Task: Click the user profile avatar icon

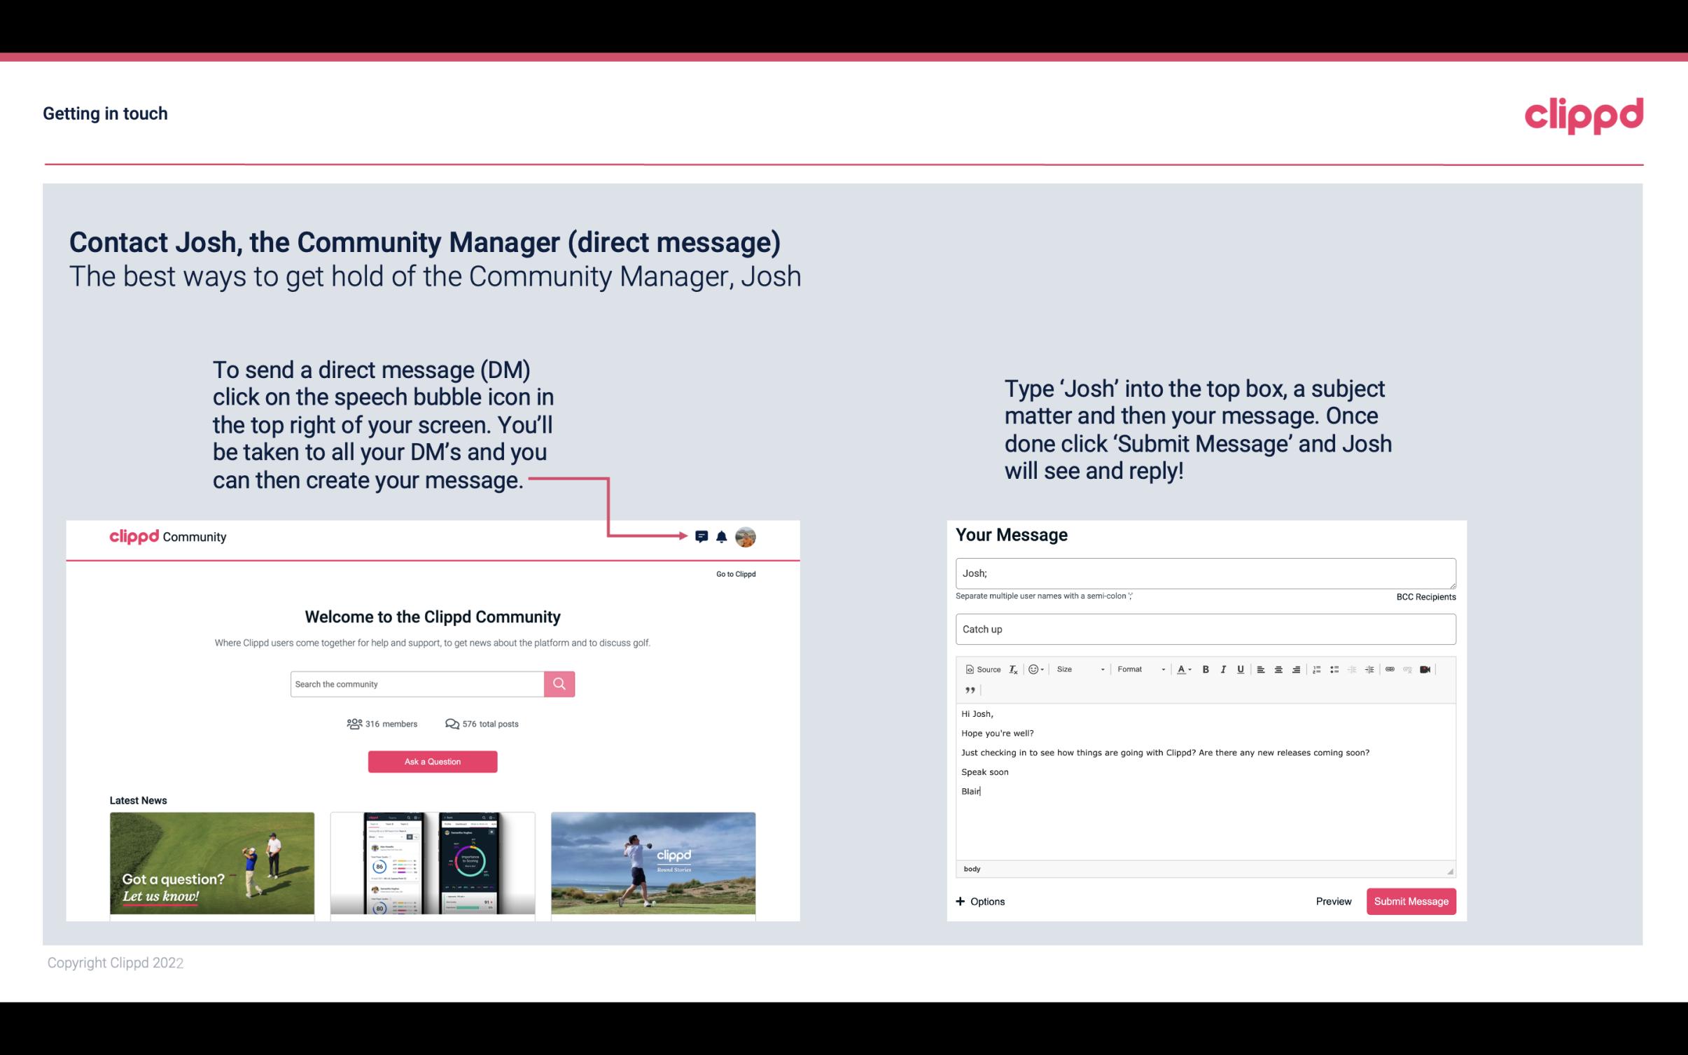Action: (x=745, y=537)
